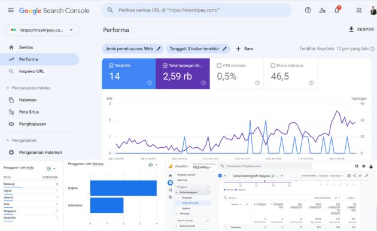Viewport: 377px width, 231px height.
Task: Show notifications from the bell icon
Action: (337, 10)
